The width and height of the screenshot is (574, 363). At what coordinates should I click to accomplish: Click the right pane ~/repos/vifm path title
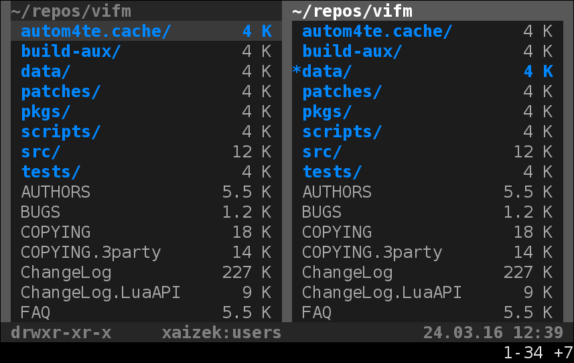352,11
